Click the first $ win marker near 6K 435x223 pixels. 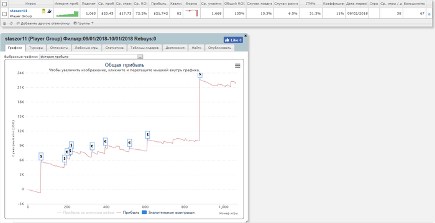pyautogui.click(x=41, y=156)
